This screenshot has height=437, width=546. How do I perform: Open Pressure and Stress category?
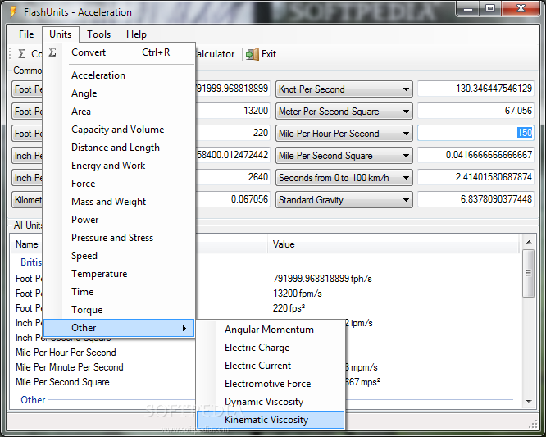tap(119, 238)
